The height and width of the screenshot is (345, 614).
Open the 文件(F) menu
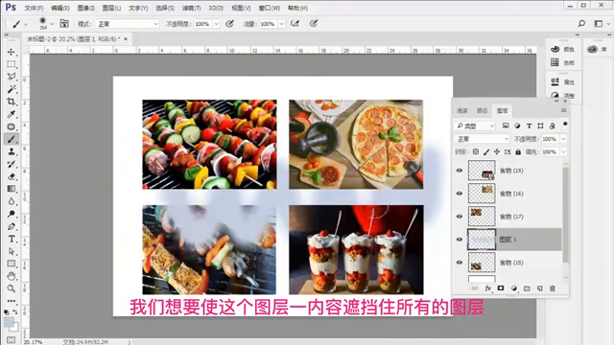[35, 8]
